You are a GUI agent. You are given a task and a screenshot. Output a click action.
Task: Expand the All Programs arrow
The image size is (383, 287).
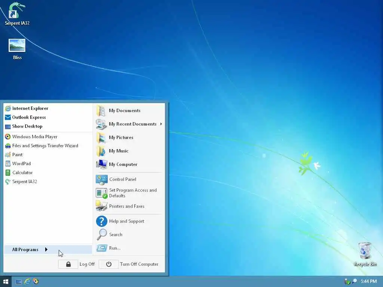46,249
